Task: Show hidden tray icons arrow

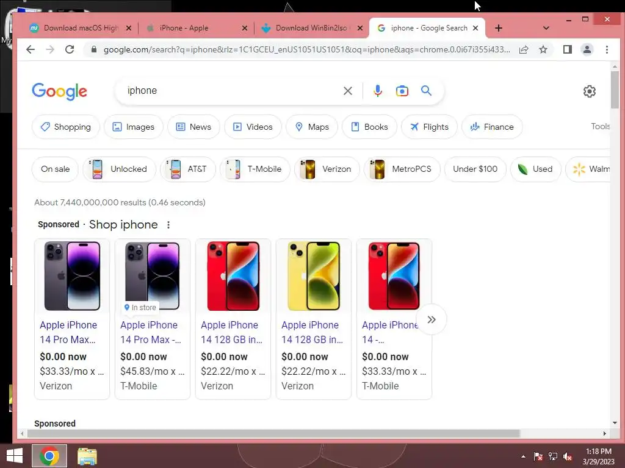Action: click(x=523, y=456)
